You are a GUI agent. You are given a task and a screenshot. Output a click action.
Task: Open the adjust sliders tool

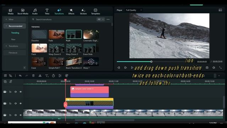(x=60, y=75)
